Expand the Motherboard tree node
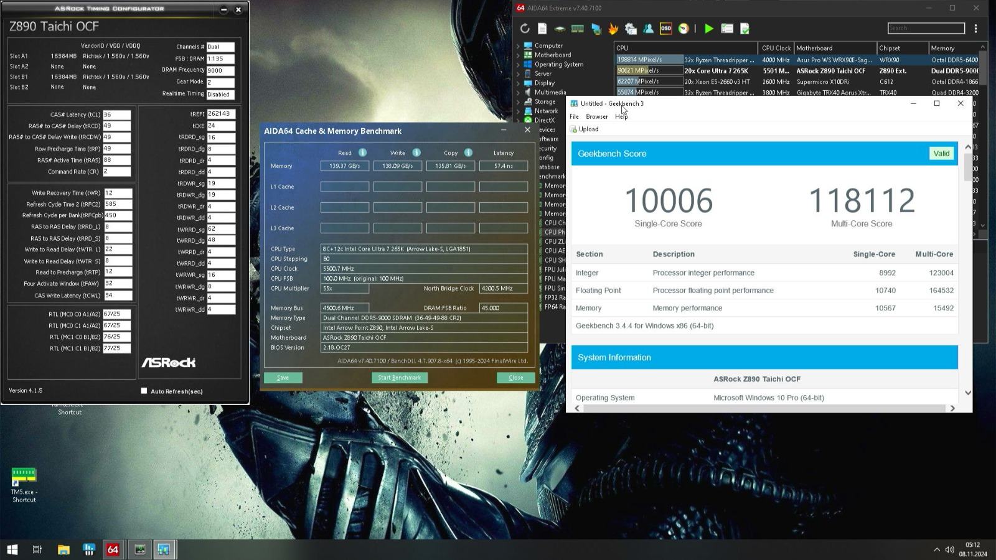 [x=517, y=55]
